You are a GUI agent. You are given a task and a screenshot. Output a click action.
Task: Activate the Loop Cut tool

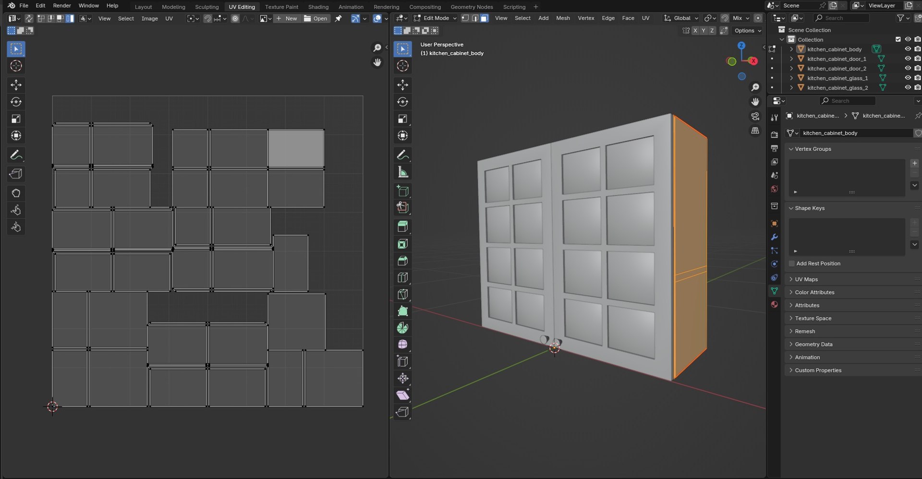tap(402, 277)
